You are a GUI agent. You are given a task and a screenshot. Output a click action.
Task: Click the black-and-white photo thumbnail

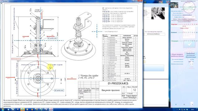click(158, 13)
